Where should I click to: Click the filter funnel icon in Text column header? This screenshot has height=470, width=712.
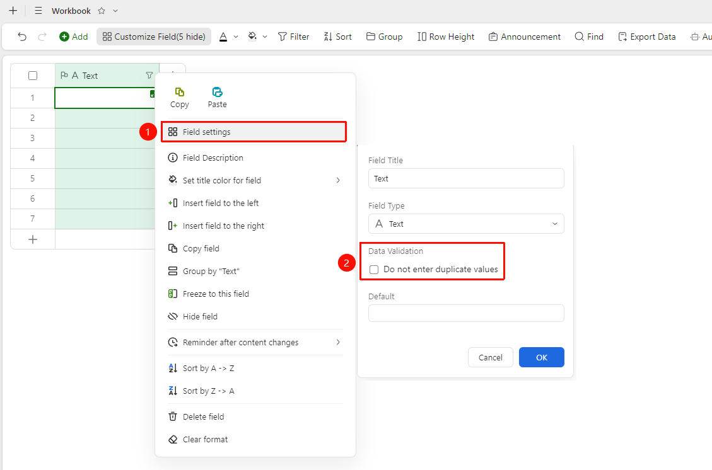(149, 76)
